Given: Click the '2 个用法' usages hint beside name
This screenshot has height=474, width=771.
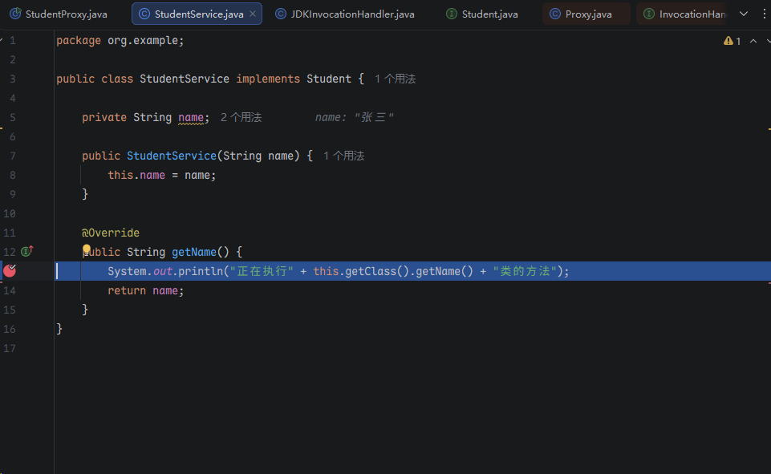Looking at the screenshot, I should [241, 117].
